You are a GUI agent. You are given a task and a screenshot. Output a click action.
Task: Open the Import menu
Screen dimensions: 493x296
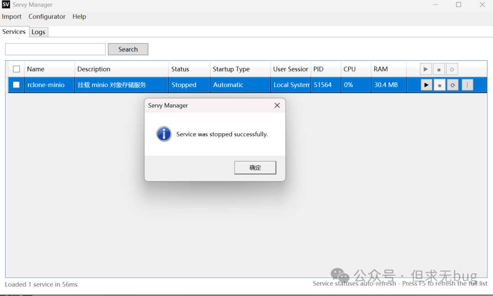(12, 16)
